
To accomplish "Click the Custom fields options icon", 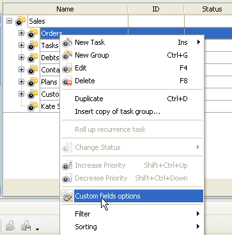I will click(67, 196).
